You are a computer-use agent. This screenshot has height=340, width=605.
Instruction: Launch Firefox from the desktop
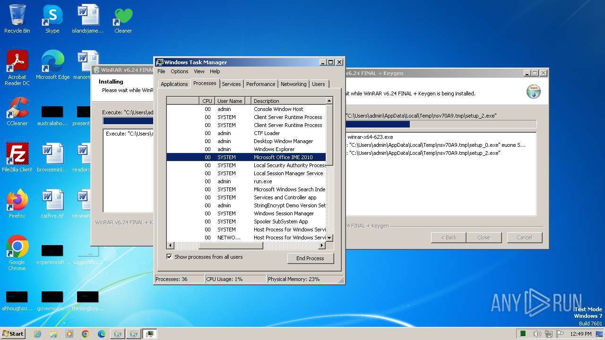(17, 204)
